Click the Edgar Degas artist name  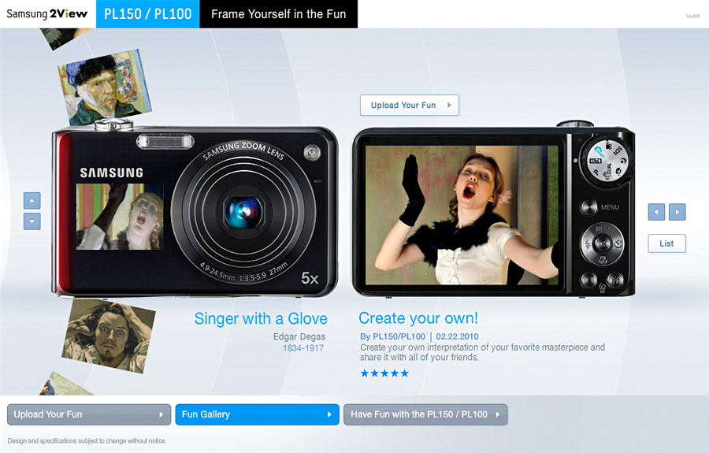pyautogui.click(x=299, y=336)
